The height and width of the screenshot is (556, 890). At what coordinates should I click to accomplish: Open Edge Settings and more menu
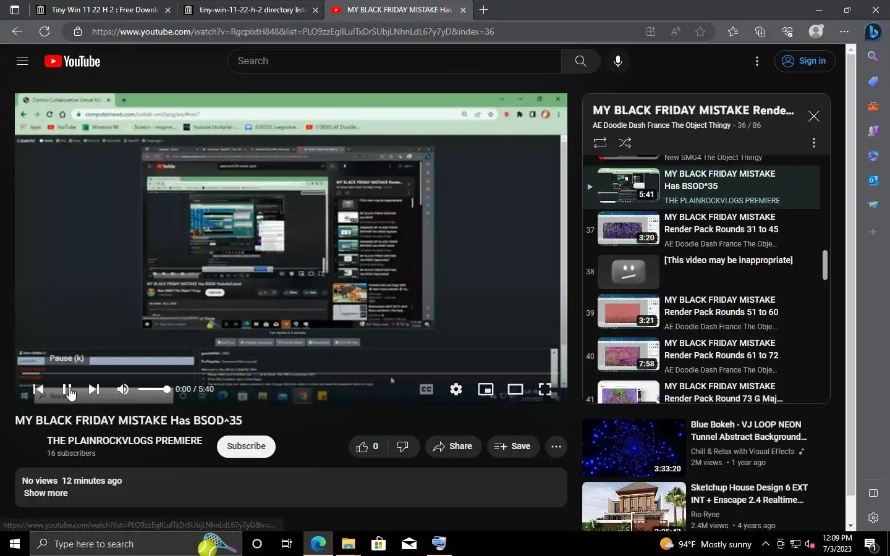[x=844, y=32]
